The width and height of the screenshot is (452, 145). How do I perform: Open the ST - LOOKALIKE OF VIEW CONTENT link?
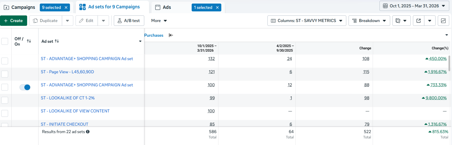[75, 111]
